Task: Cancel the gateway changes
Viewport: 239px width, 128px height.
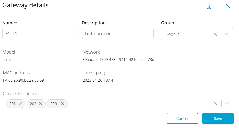Action: pos(182,118)
